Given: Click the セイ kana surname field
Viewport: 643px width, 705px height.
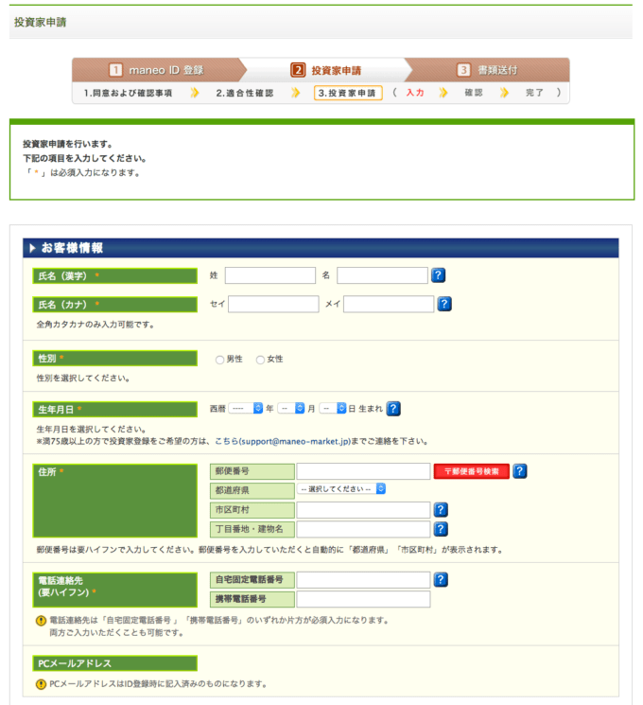Looking at the screenshot, I should 273,304.
